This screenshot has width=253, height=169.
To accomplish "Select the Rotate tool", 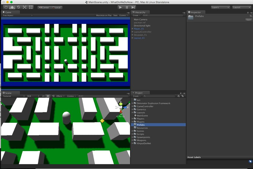I will (18, 7).
